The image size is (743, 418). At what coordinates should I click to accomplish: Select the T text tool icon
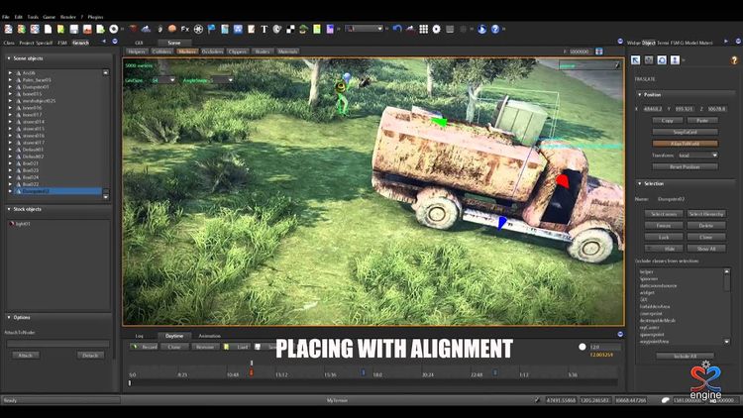264,29
